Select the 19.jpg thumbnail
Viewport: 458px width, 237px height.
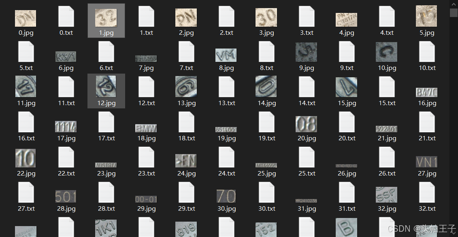point(226,129)
